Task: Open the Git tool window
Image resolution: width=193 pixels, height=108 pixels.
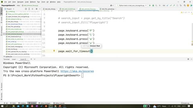Action: (6, 103)
